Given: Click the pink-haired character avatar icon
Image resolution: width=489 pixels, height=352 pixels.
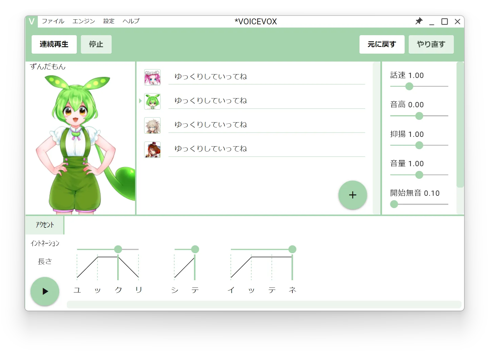Looking at the screenshot, I should 152,77.
